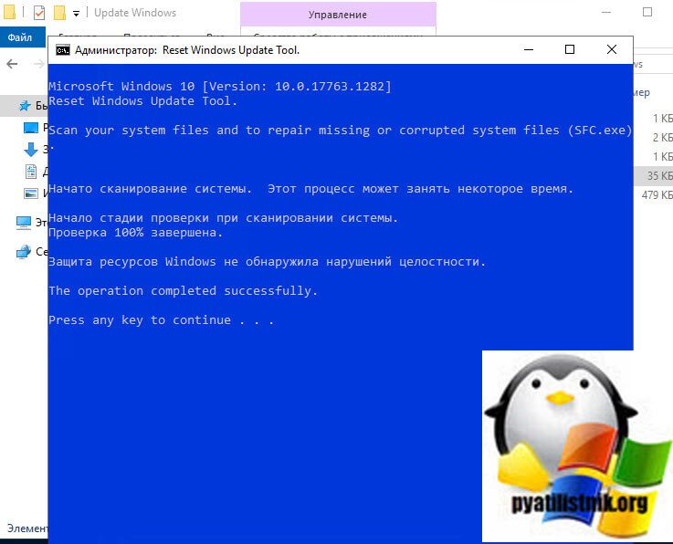
Task: Select the file row sized 35 КБ
Action: click(653, 175)
